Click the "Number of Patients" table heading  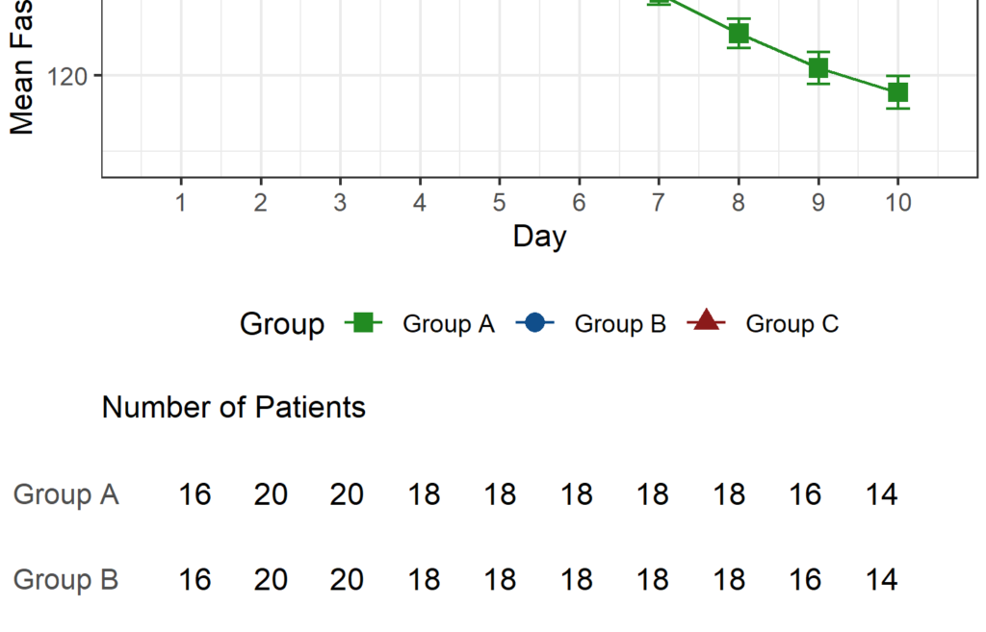234,408
